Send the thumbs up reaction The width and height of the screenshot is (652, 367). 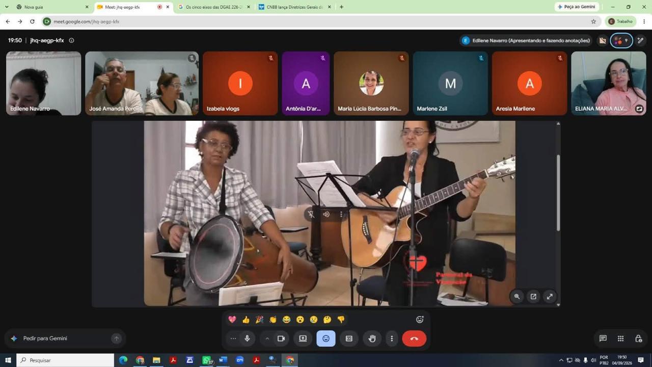(246, 320)
